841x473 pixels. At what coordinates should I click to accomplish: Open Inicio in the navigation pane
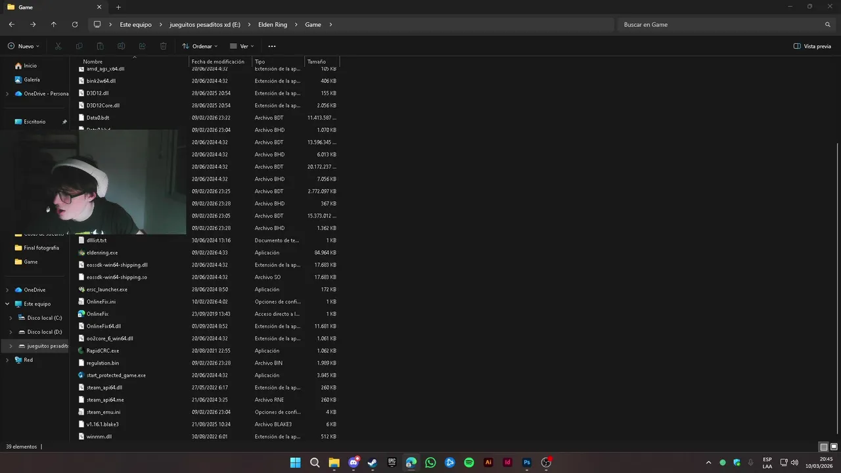[30, 66]
